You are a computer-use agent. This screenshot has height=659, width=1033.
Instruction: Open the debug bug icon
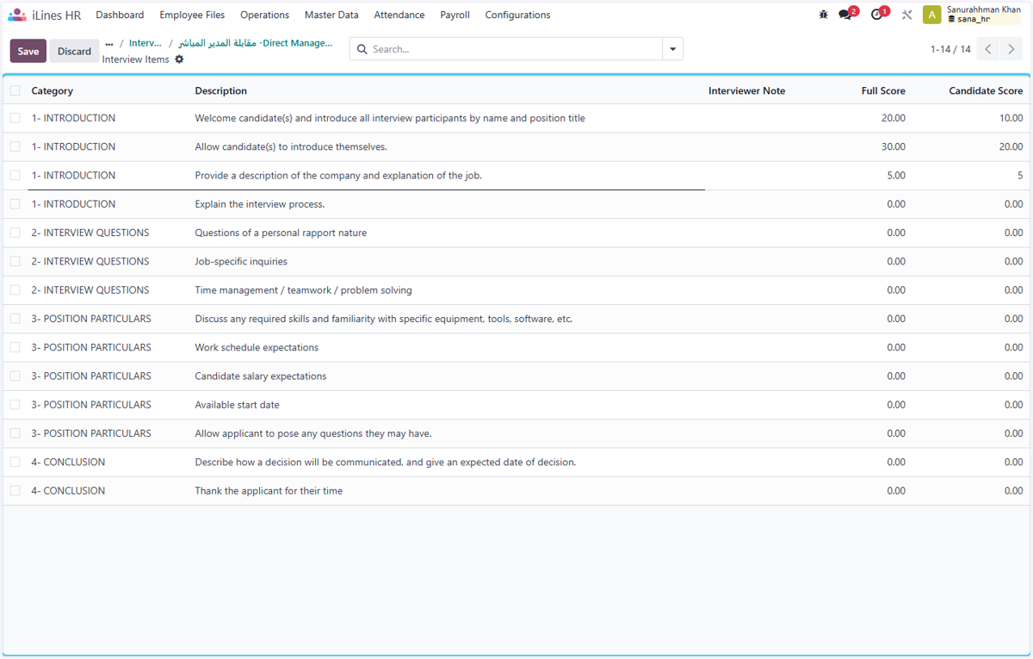click(824, 15)
